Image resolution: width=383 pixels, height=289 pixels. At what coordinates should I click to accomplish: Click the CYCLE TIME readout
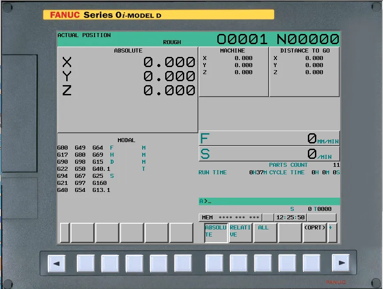[326, 173]
